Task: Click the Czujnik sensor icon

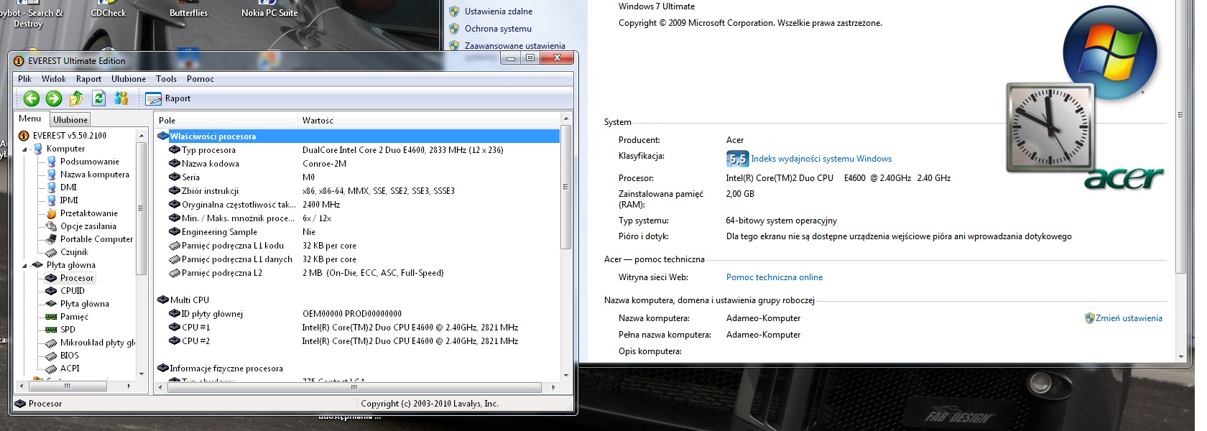Action: coord(51,252)
